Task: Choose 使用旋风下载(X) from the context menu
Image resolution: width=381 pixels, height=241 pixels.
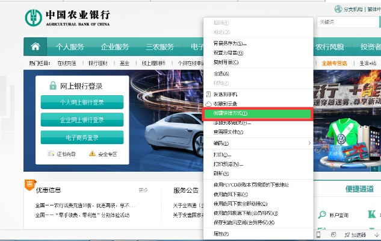Action: click(258, 195)
